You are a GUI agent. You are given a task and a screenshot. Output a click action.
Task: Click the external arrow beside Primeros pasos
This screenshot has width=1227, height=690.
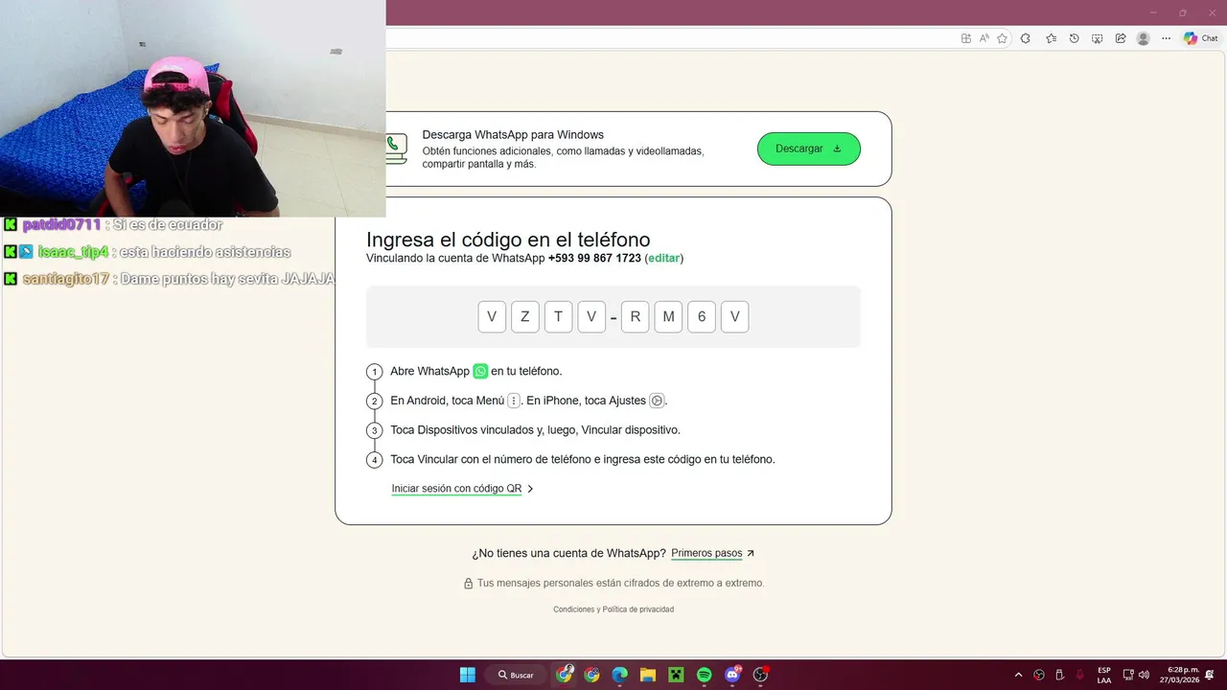pos(751,554)
